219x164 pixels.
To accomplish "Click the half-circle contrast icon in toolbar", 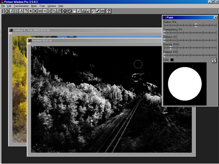I will 7,11.
